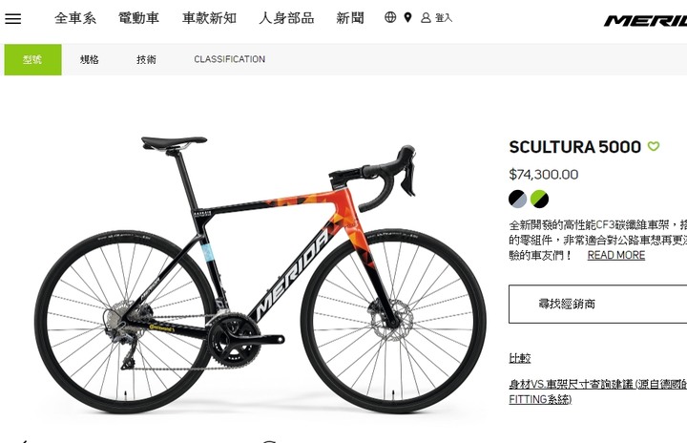The image size is (687, 443).
Task: Open the hamburger menu icon
Action: pos(12,18)
